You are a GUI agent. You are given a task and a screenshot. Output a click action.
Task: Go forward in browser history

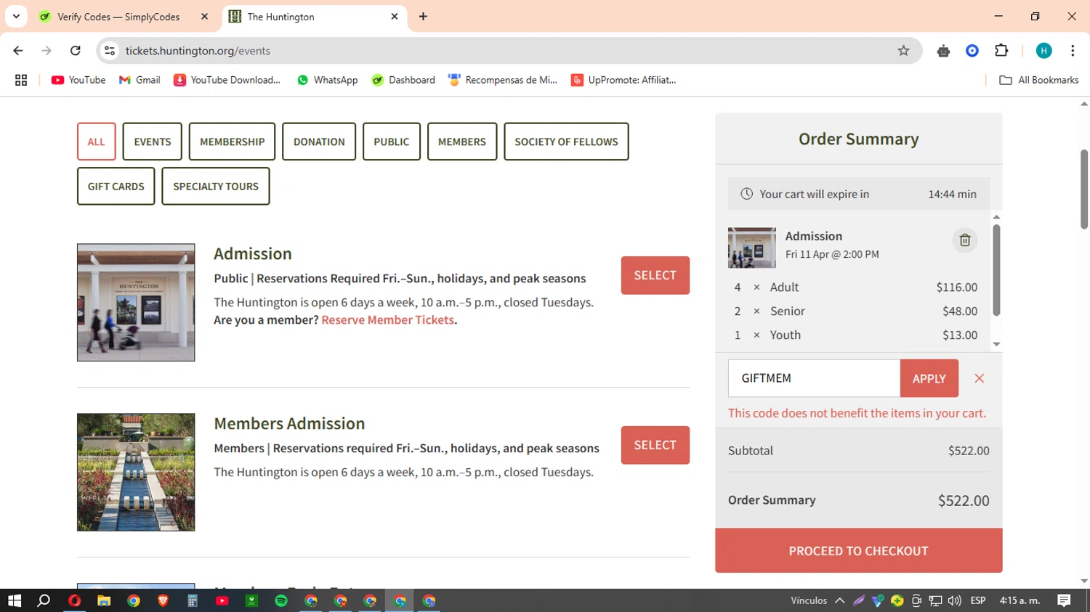(47, 51)
